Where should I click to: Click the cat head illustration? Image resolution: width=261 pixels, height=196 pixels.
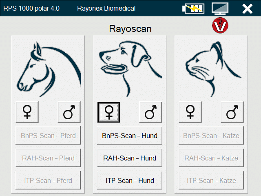point(213,69)
